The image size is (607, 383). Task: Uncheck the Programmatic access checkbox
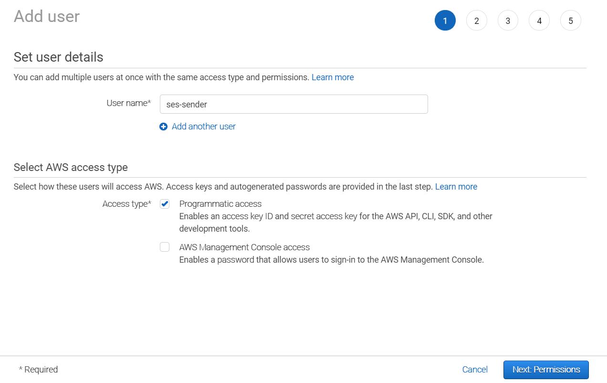(x=165, y=204)
